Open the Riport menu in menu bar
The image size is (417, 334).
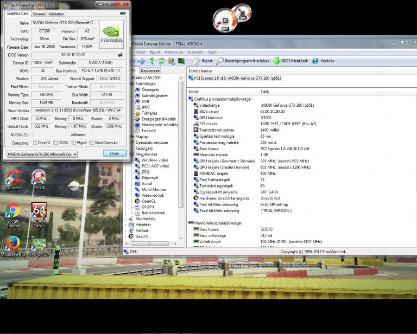(155, 52)
